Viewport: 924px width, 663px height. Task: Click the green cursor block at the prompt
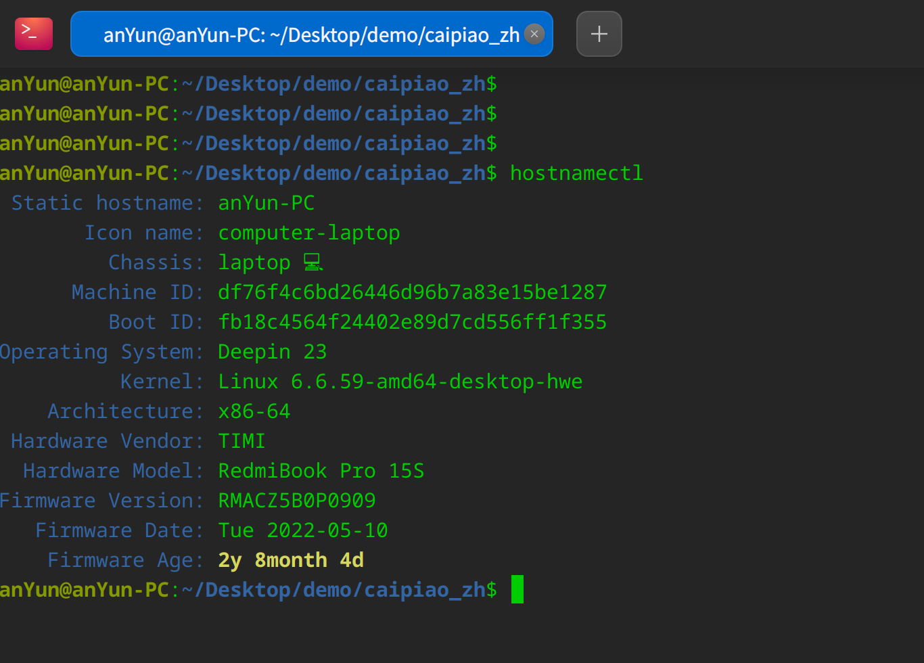pyautogui.click(x=517, y=589)
